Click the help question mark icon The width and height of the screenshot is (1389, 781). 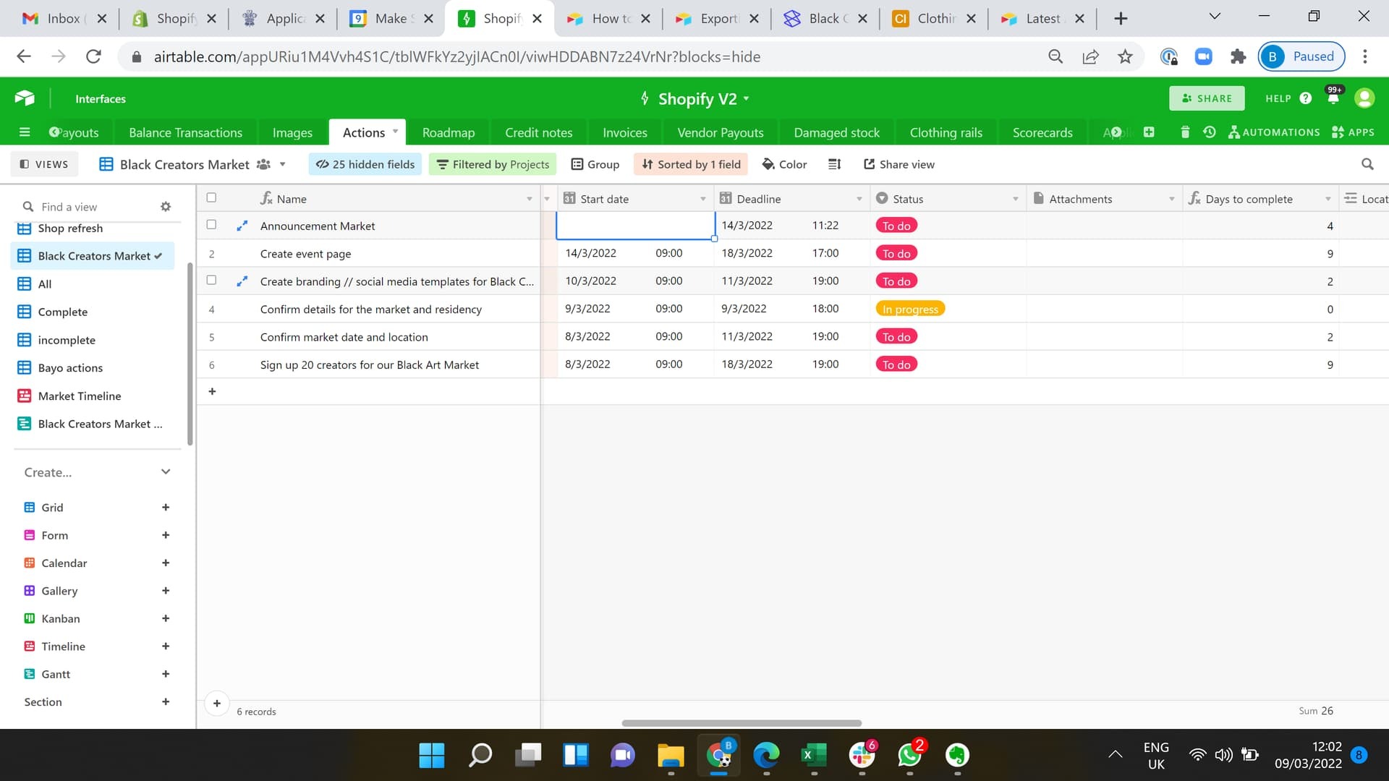tap(1305, 98)
